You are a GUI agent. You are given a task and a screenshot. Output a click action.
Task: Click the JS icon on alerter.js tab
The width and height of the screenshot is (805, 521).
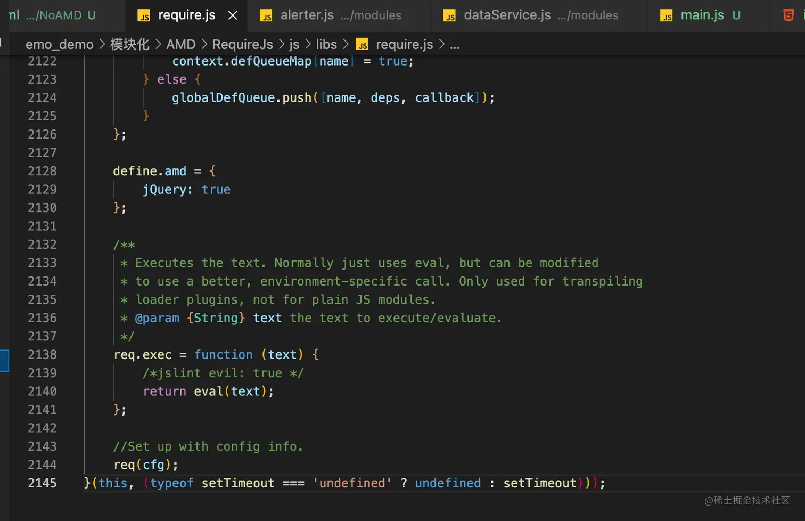click(x=266, y=16)
